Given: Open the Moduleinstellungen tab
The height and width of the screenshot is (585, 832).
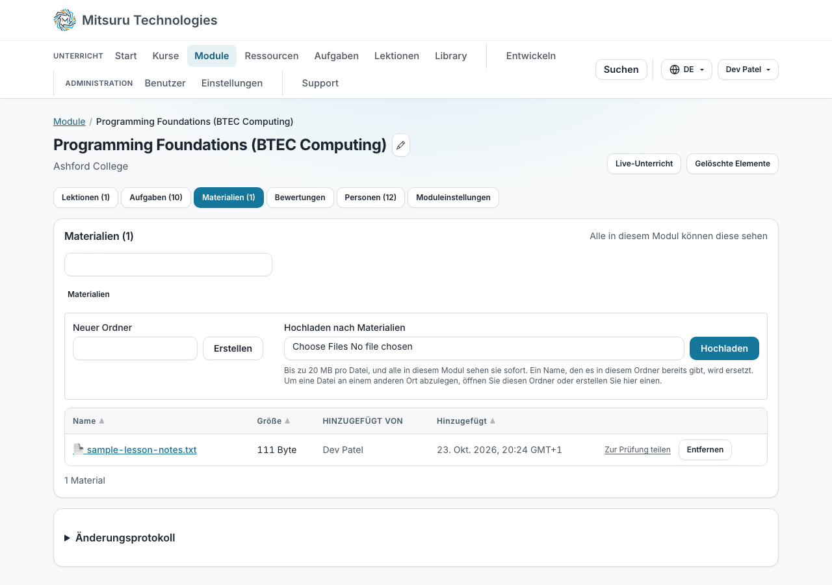Looking at the screenshot, I should (x=453, y=198).
